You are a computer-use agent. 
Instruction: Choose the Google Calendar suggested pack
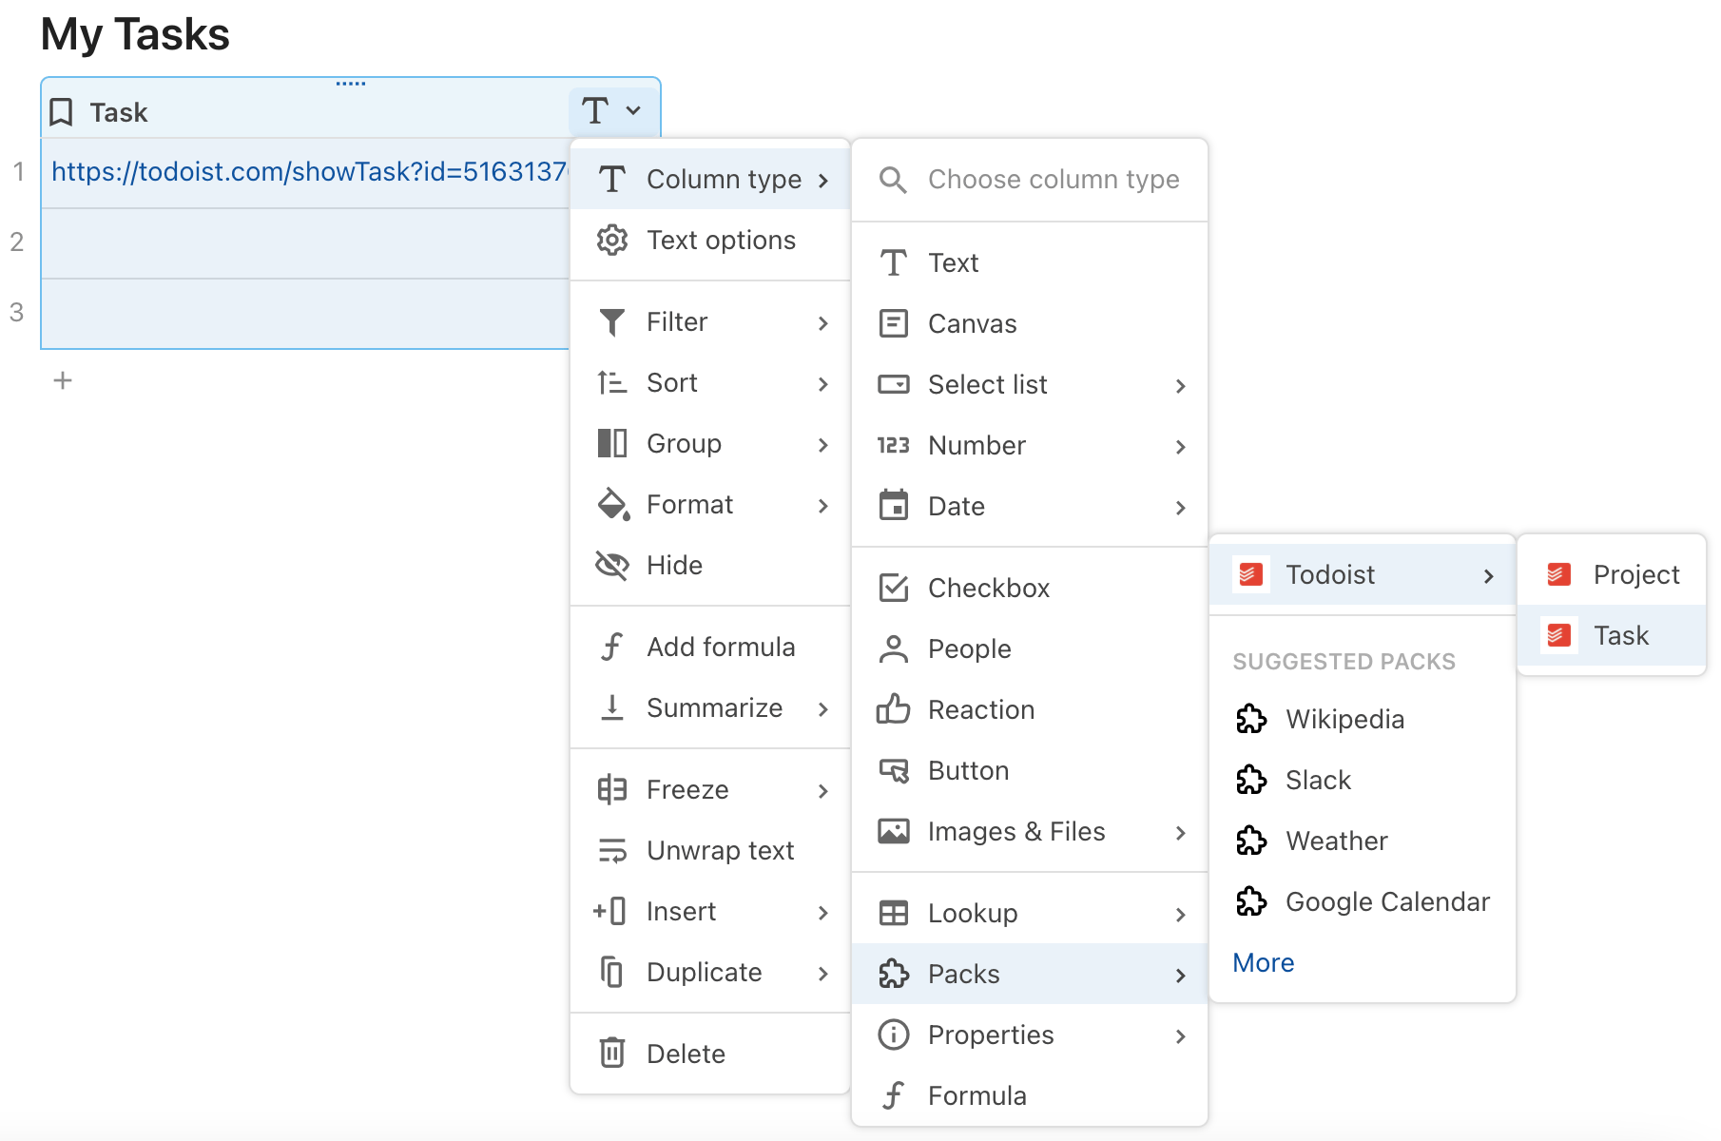(x=1363, y=901)
